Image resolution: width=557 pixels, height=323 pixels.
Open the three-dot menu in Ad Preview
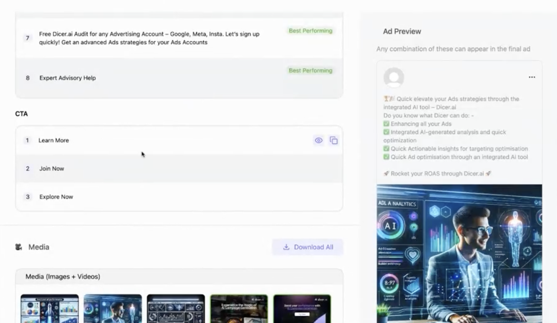pos(532,77)
